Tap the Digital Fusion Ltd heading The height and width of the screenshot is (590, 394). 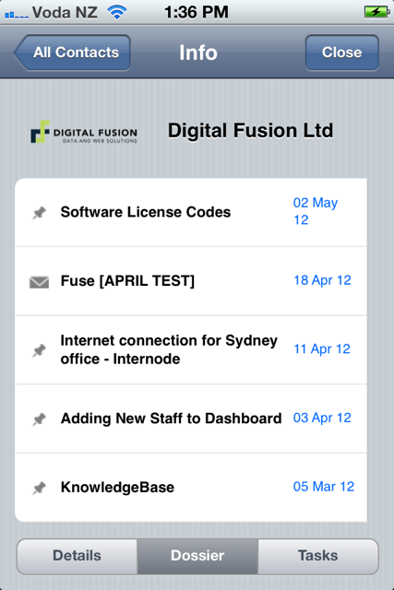250,131
